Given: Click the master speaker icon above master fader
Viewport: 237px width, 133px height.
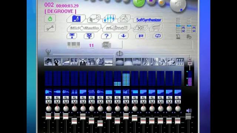Looking at the screenshot, I should (x=189, y=111).
